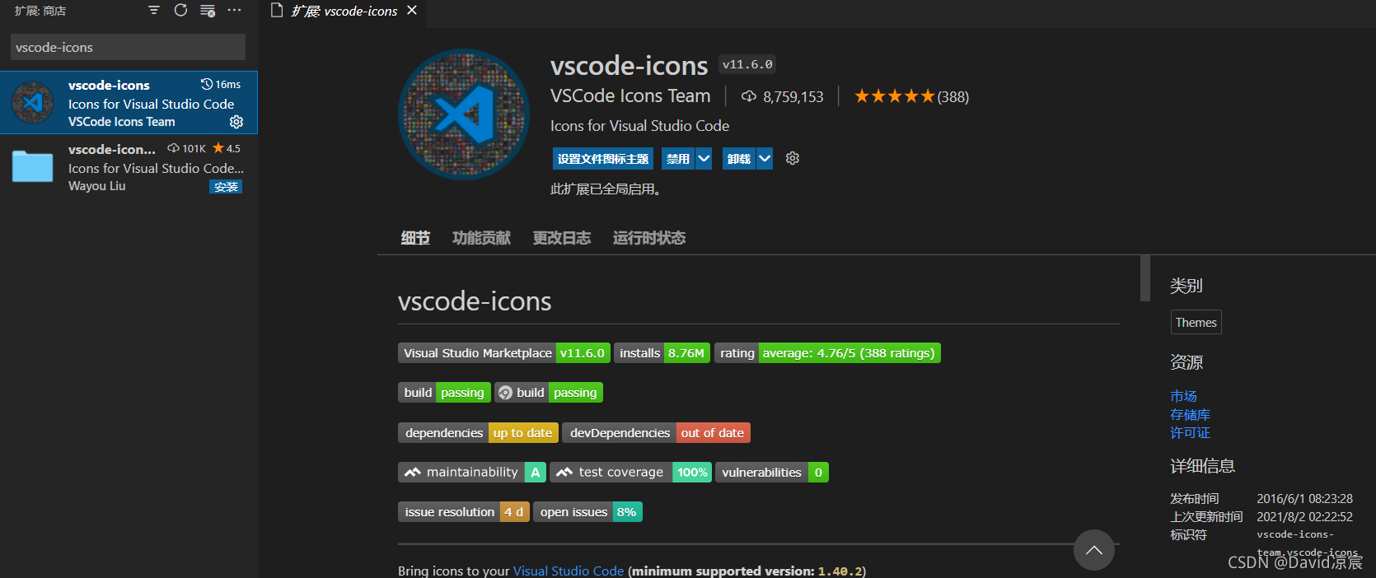Image resolution: width=1376 pixels, height=578 pixels.
Task: Click the 8,759,153 install count
Action: click(793, 96)
